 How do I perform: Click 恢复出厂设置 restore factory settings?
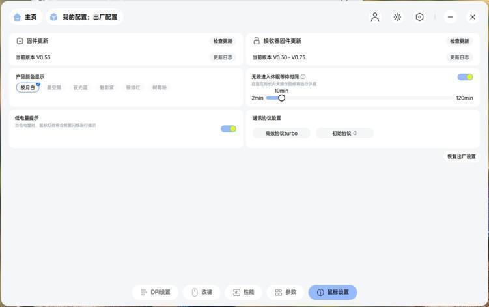(462, 157)
